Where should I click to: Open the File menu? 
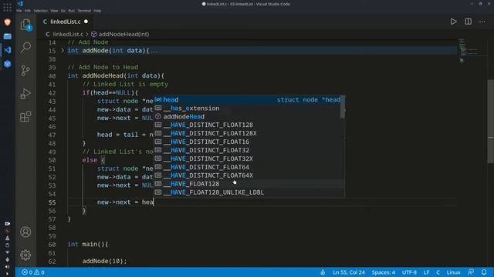click(19, 11)
